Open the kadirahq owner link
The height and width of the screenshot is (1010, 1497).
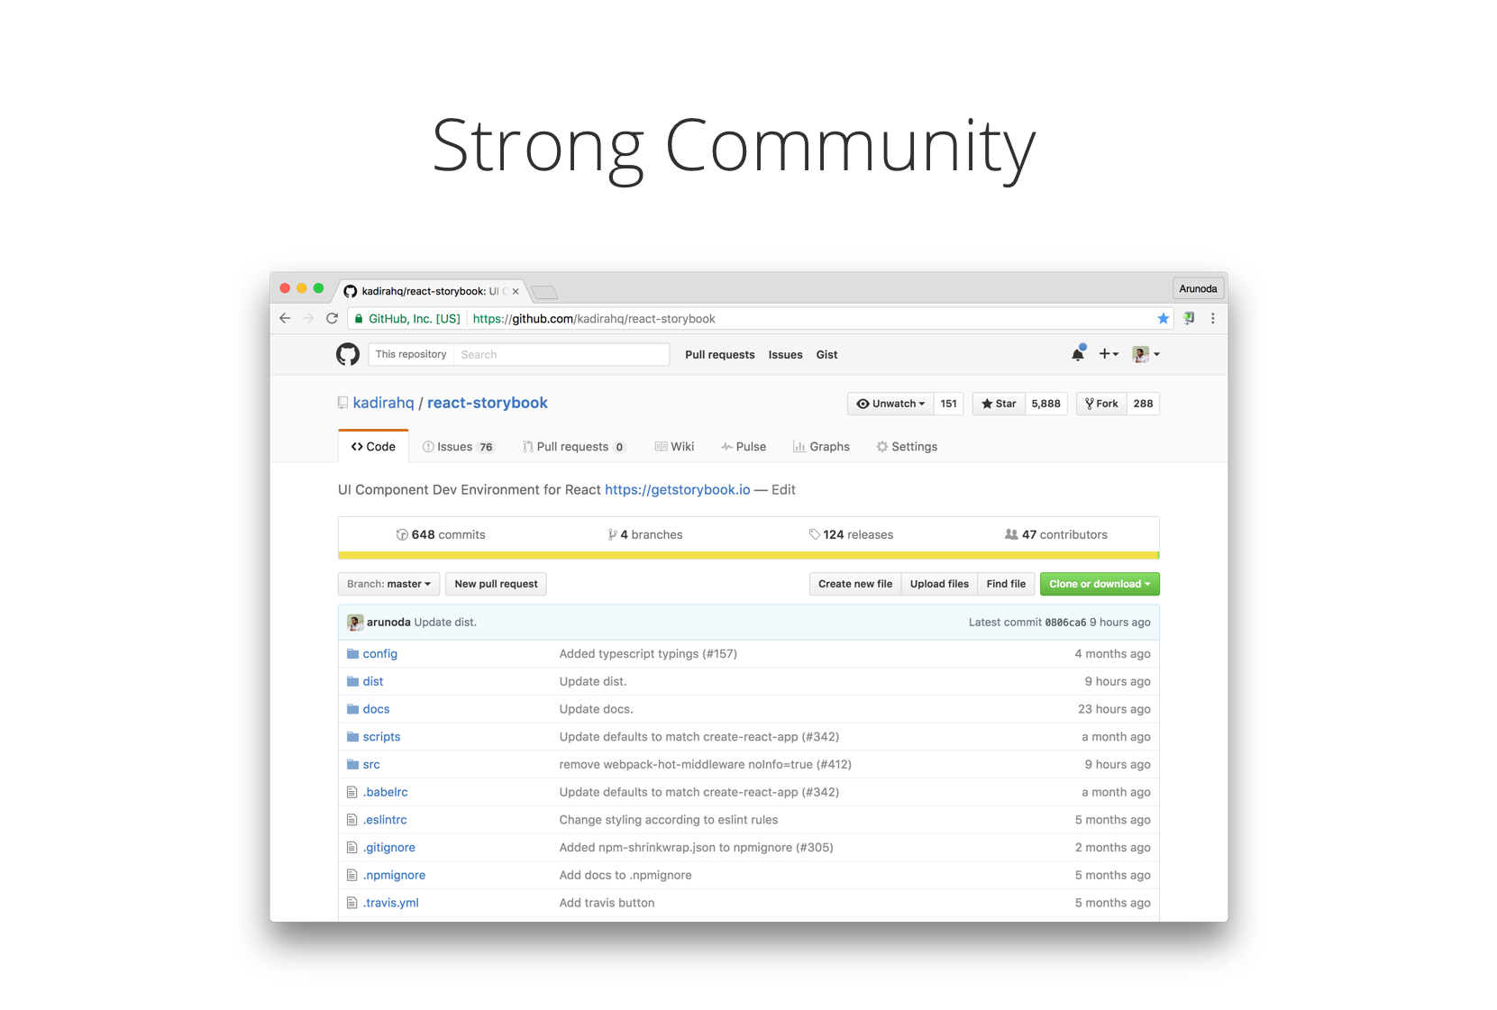coord(383,403)
